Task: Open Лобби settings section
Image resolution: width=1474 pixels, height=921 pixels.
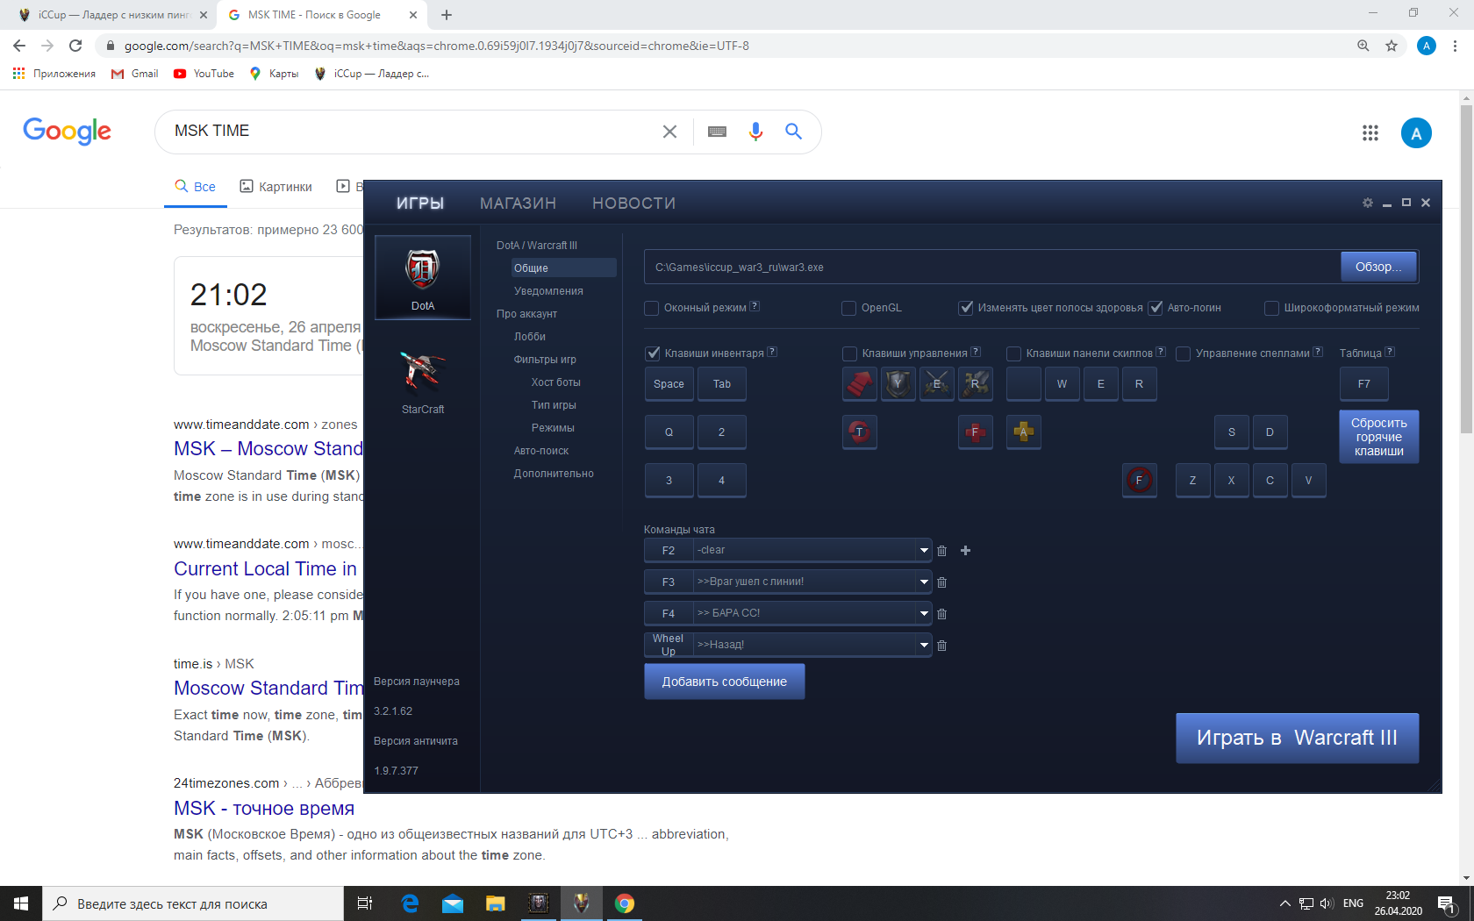Action: click(530, 337)
